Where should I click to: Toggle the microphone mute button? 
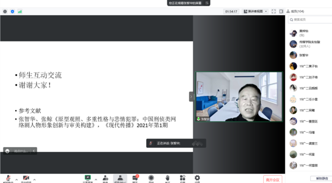8,179
